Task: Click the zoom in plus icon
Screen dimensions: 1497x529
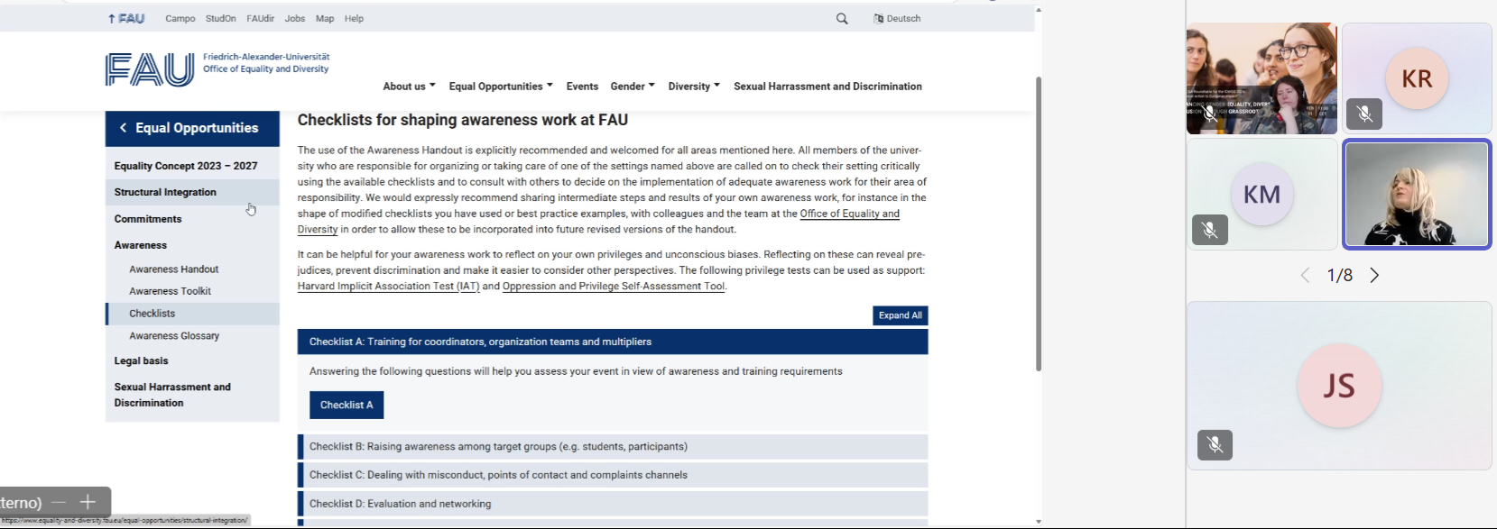Action: 88,502
